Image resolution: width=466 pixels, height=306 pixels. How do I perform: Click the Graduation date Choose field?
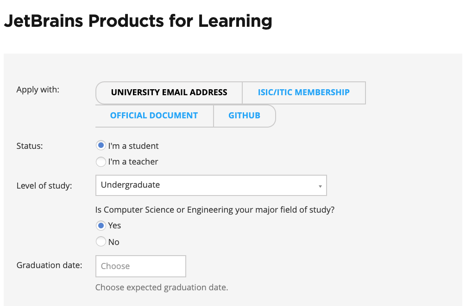coord(140,266)
